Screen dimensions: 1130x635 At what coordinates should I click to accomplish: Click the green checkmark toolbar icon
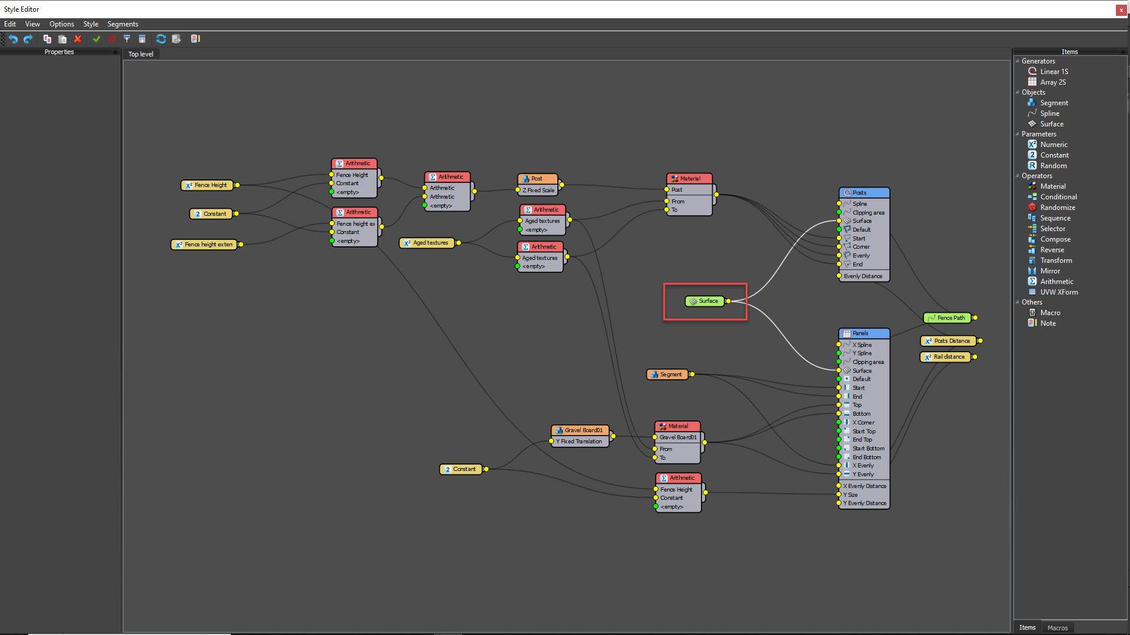click(97, 39)
